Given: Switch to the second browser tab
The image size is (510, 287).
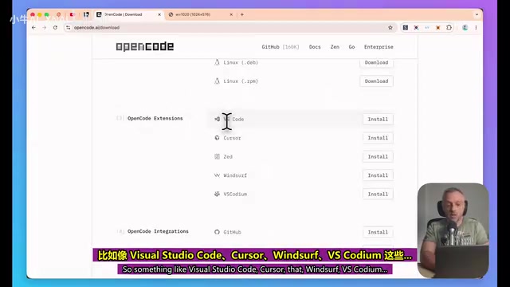Looking at the screenshot, I should tap(201, 14).
